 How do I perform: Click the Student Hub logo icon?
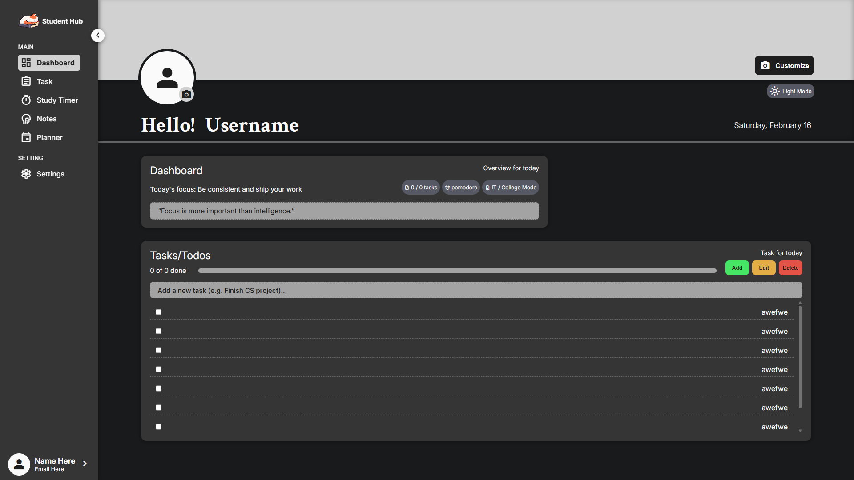tap(29, 21)
